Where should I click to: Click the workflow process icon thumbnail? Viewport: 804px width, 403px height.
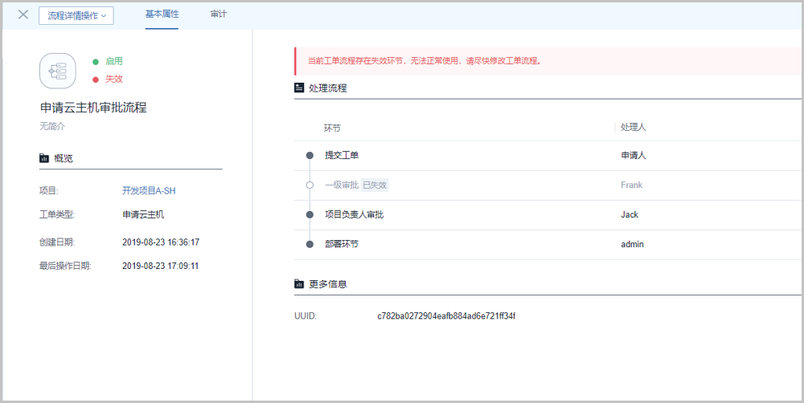click(x=58, y=71)
